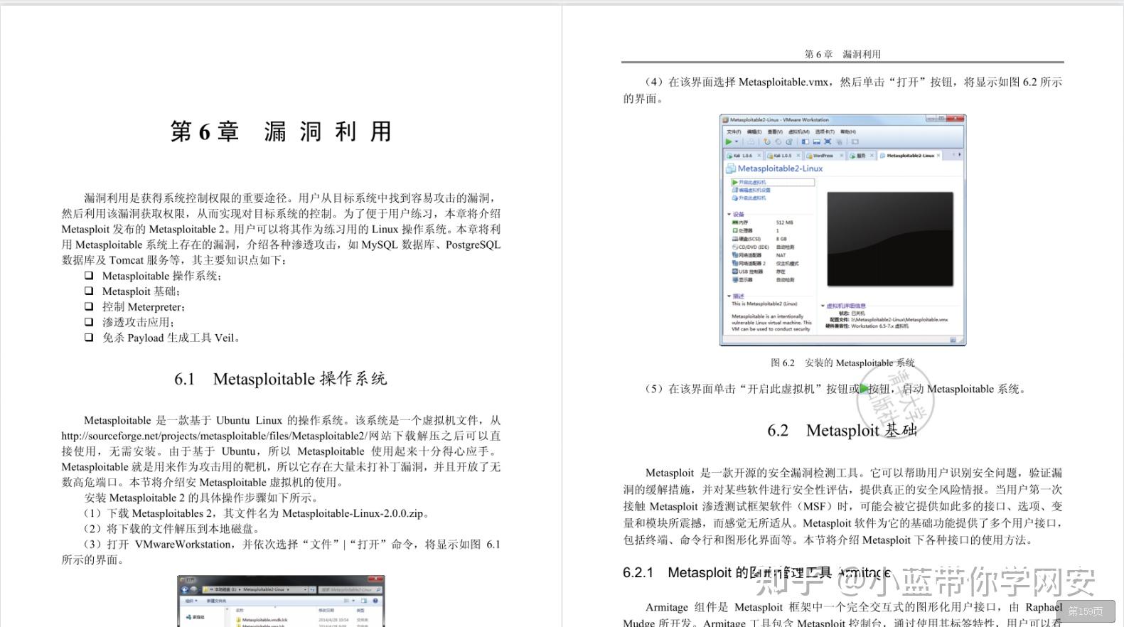Click the black VM preview in Figure 6.2
The image size is (1124, 627).
coord(890,239)
